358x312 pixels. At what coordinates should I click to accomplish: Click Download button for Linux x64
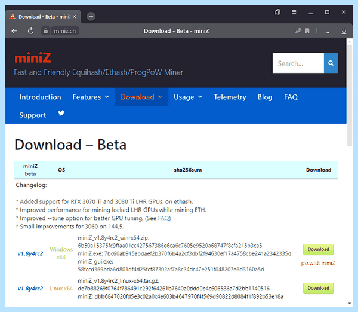(x=318, y=288)
